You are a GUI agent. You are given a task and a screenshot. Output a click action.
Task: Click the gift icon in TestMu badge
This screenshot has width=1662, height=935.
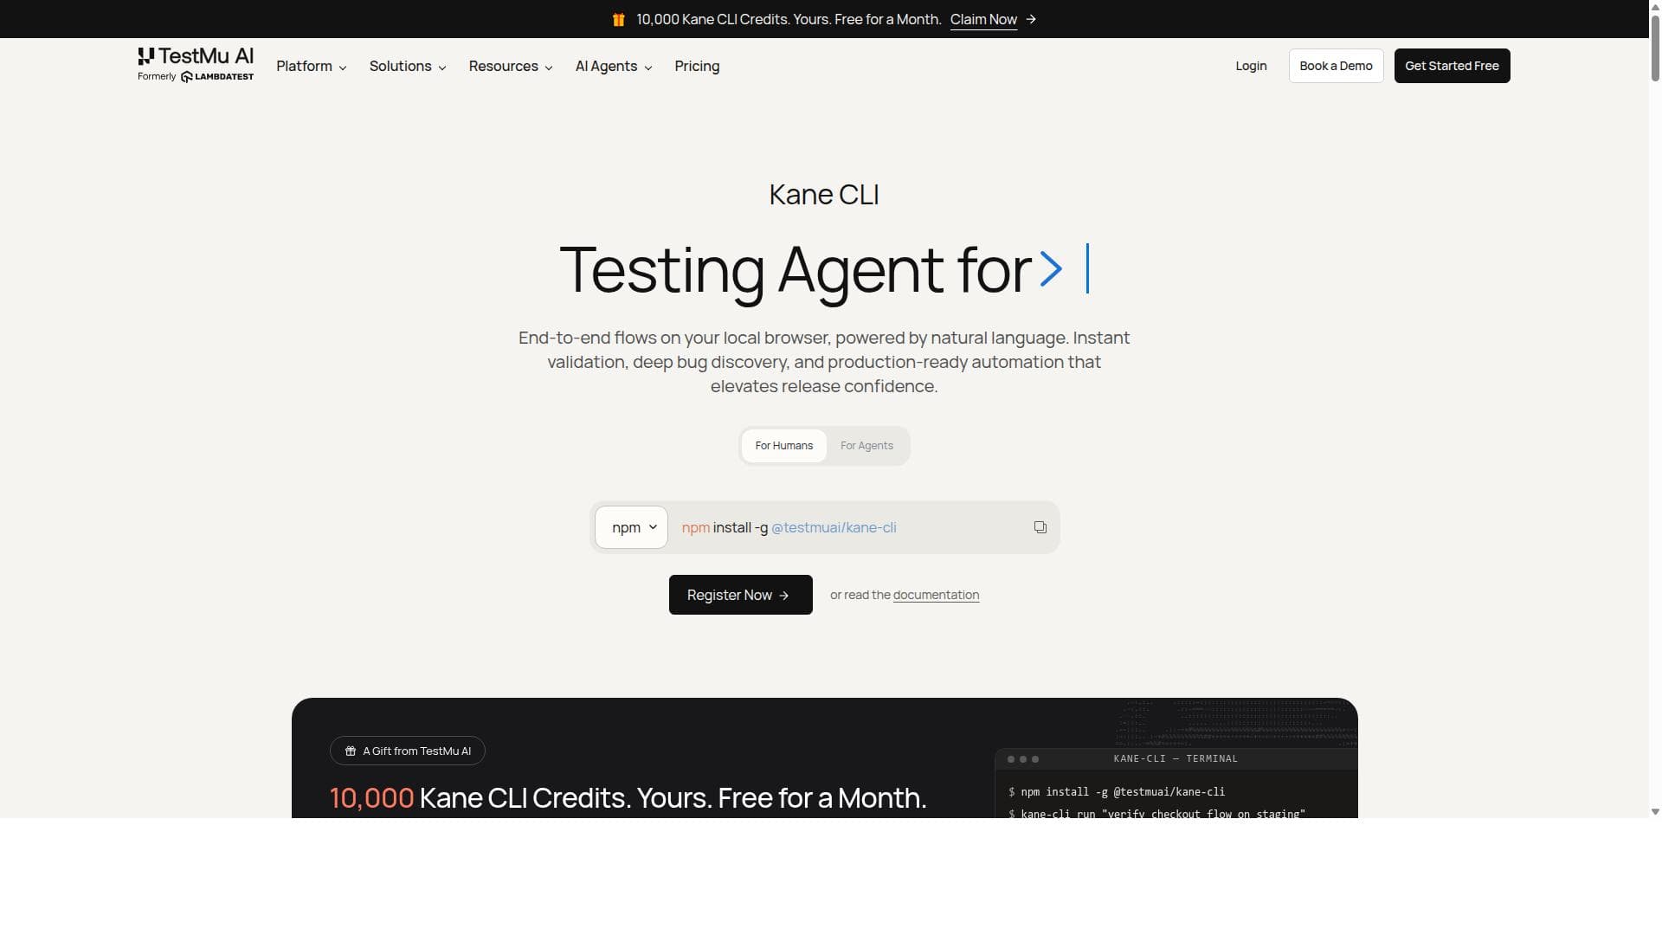[351, 751]
